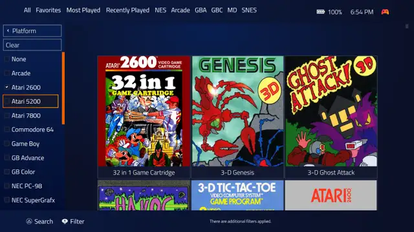Viewport: 414px width, 232px height.
Task: Click the Platform back chevron
Action: coord(8,31)
